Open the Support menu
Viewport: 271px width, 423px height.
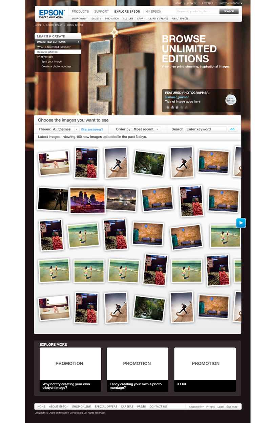(x=101, y=12)
